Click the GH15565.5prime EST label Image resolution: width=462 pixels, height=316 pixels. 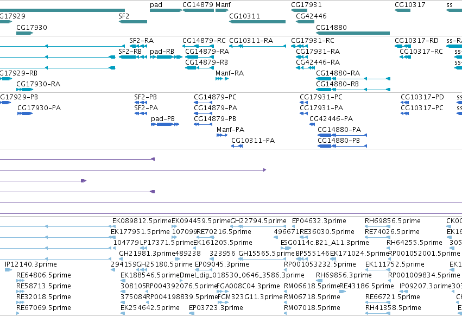[x=267, y=254]
